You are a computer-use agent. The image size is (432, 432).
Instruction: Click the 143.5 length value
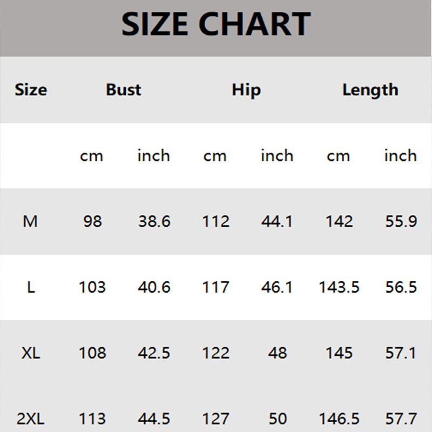coord(339,287)
